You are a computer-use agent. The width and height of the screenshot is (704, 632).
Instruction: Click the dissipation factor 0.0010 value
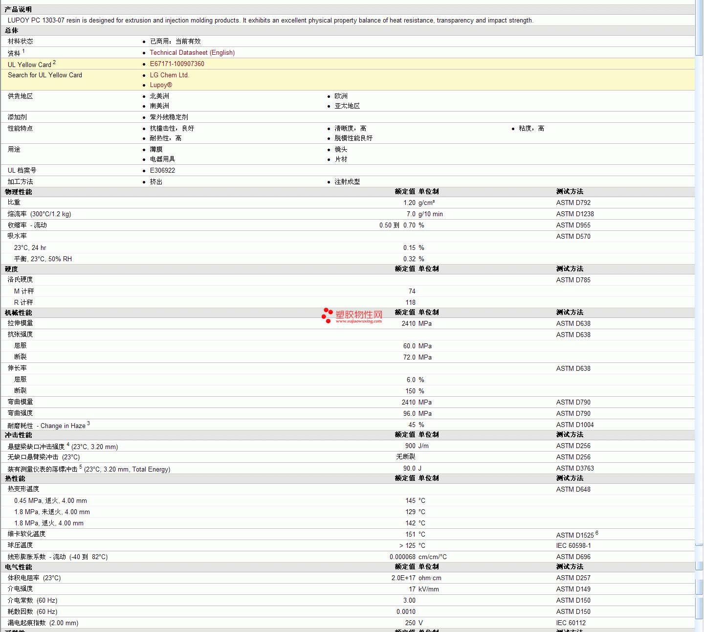(x=406, y=611)
